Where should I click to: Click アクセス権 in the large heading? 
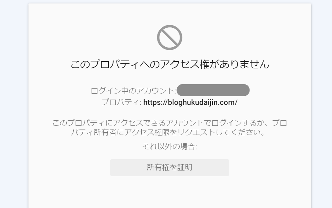185,64
